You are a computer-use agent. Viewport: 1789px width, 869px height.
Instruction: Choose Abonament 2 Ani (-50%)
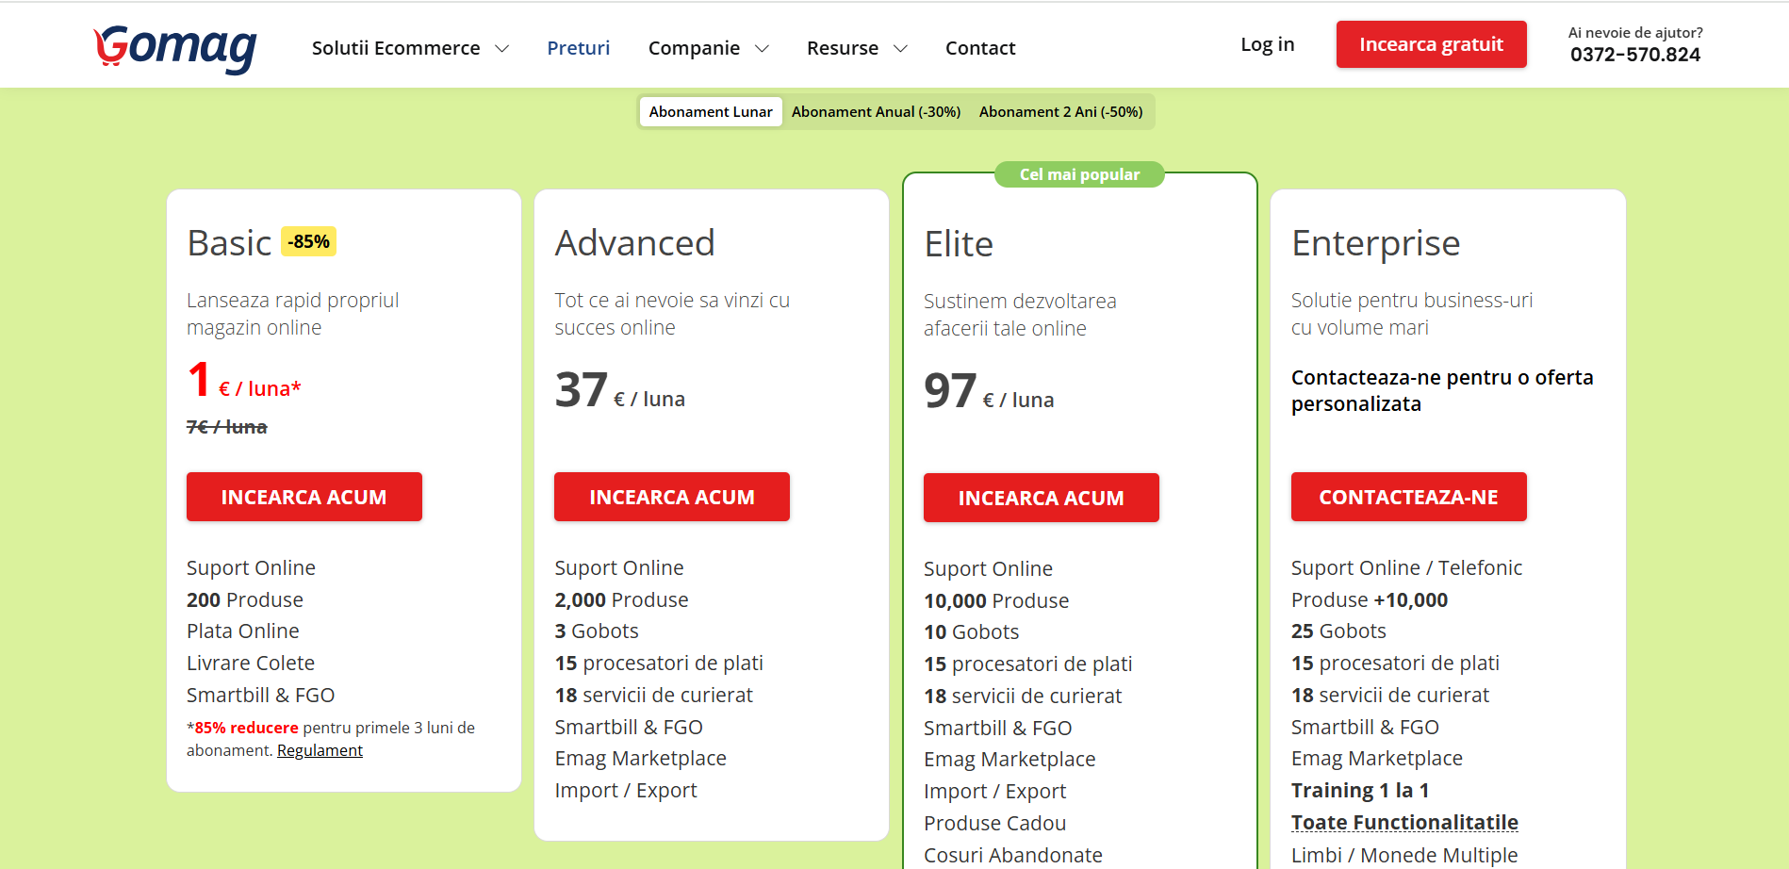[1060, 111]
